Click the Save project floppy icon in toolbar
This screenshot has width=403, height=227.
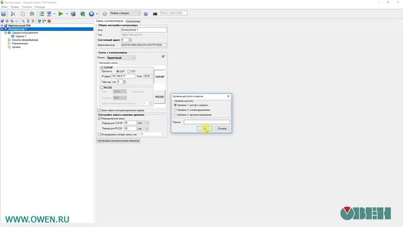click(4, 14)
